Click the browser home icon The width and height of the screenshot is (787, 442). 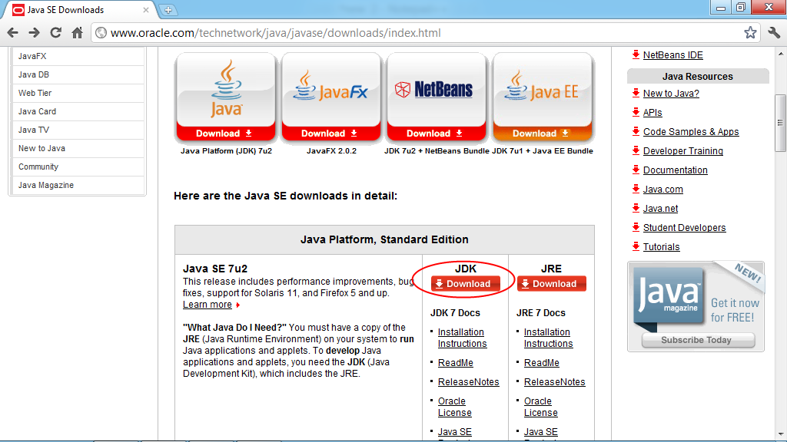[76, 33]
